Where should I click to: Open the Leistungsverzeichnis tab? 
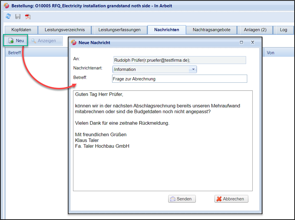[x=65, y=30]
